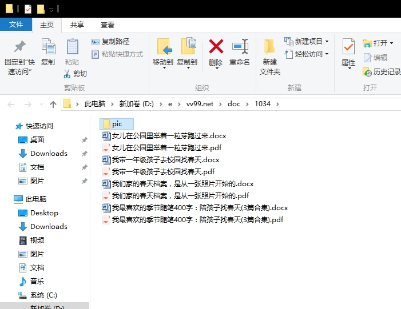The height and width of the screenshot is (309, 401).
Task: Click the Rename (重命名) icon
Action: click(x=240, y=46)
